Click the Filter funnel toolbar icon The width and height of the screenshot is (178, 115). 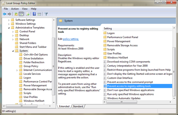(x=46, y=14)
